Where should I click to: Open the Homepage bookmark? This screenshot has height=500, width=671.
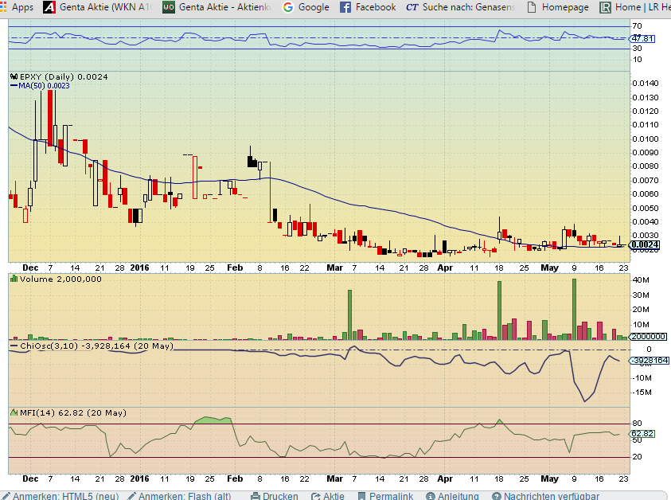pos(565,7)
